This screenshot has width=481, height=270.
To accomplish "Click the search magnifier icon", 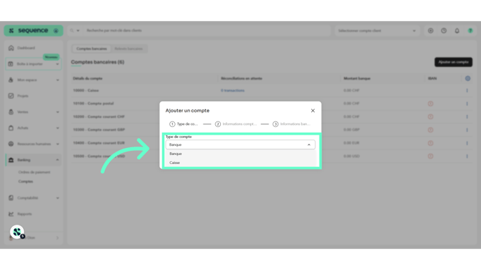I will [x=72, y=31].
